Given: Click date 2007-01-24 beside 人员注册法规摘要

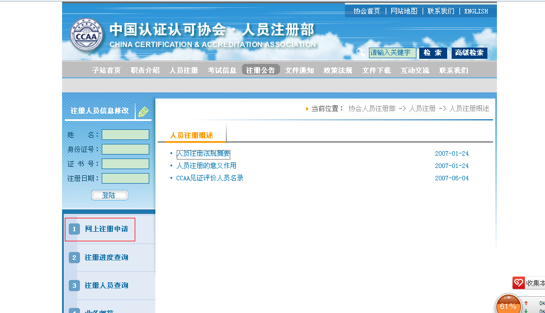Looking at the screenshot, I should coord(452,153).
